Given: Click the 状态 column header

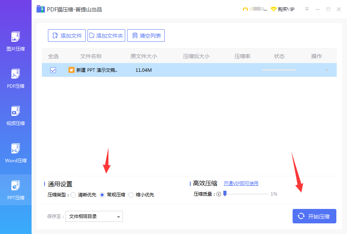Looking at the screenshot, I should coord(279,56).
